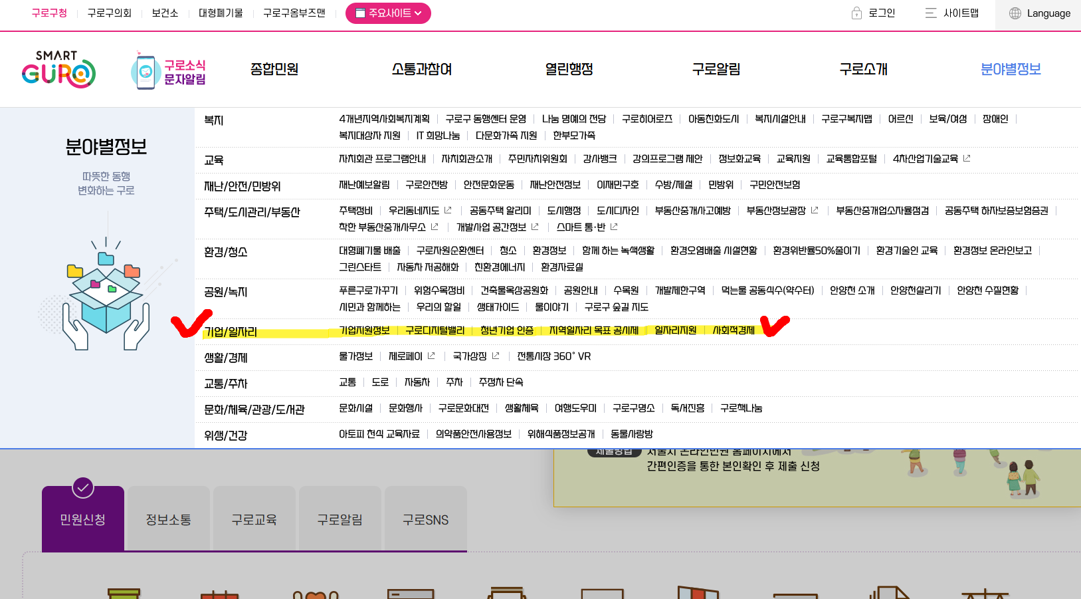Open the 구로알림 main menu in the header
The height and width of the screenshot is (599, 1081).
(716, 69)
